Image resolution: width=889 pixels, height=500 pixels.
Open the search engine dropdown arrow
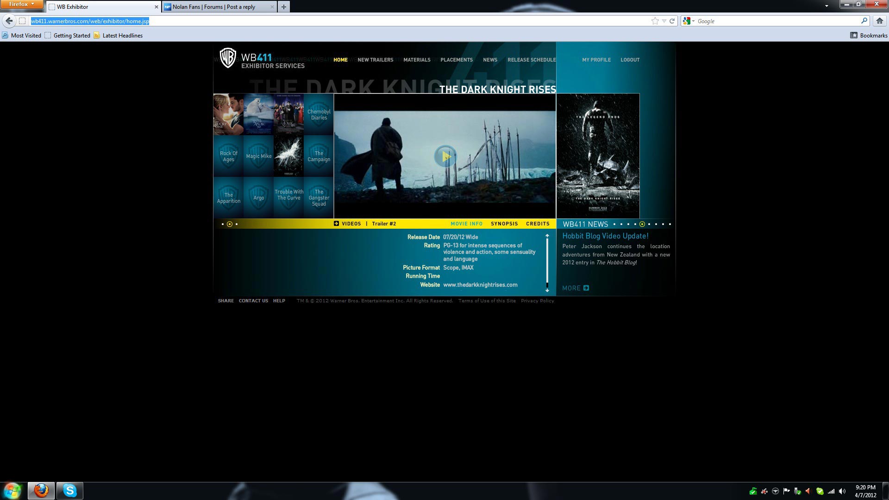click(x=693, y=21)
